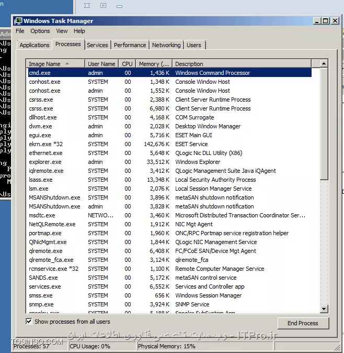Click the process list scroll up arrow
The image size is (344, 353).
(324, 63)
